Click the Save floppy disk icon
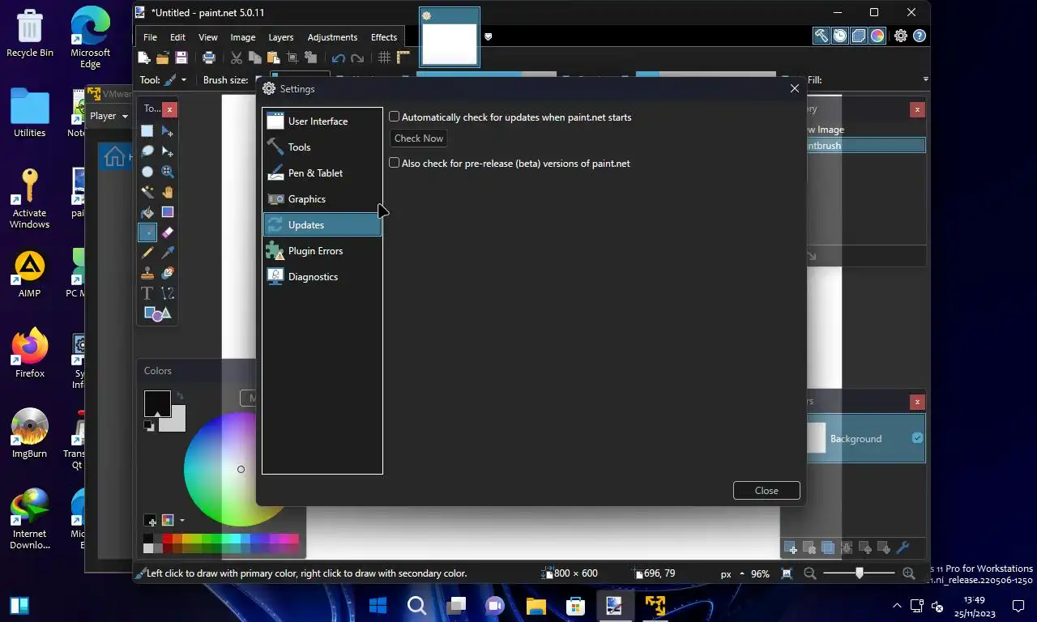 (x=181, y=58)
